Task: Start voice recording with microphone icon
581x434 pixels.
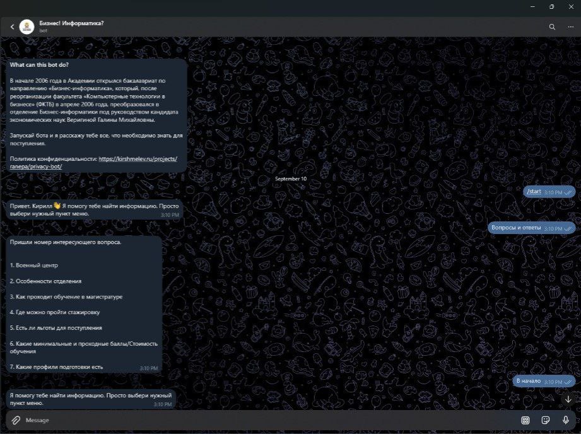Action: (565, 420)
